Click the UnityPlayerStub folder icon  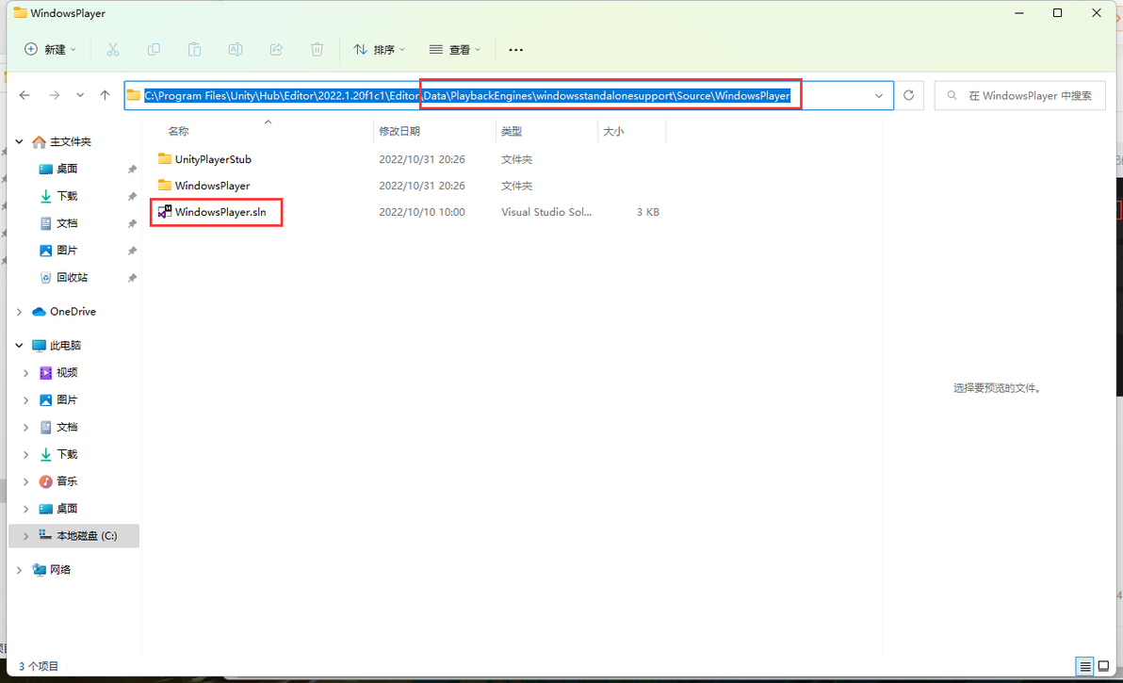point(165,159)
